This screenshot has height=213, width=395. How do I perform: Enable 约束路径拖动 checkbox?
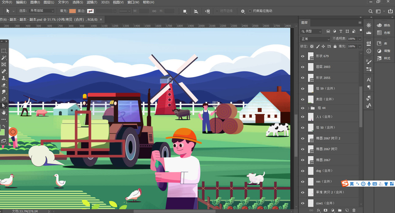coord(250,11)
